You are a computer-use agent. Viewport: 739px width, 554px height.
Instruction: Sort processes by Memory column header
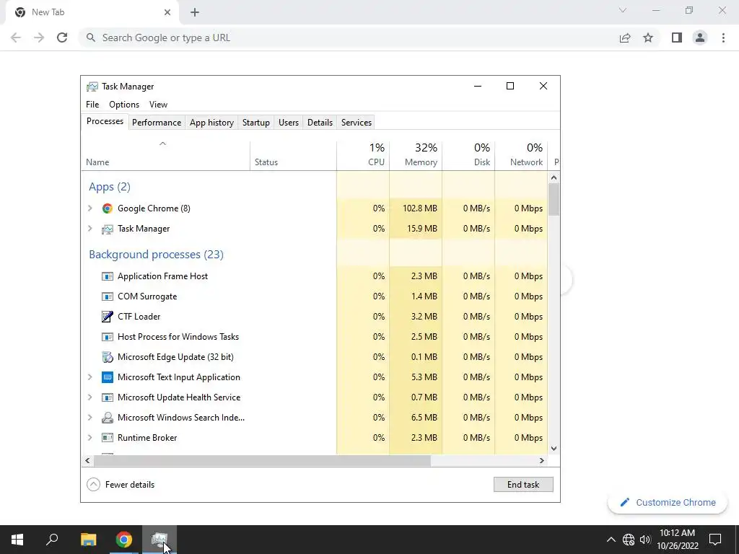tap(416, 154)
